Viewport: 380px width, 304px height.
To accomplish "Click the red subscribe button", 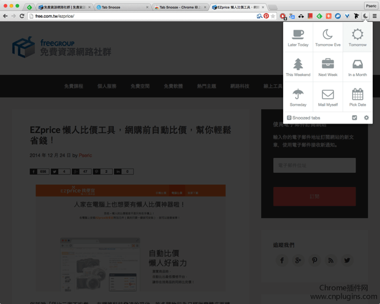I will 314,197.
